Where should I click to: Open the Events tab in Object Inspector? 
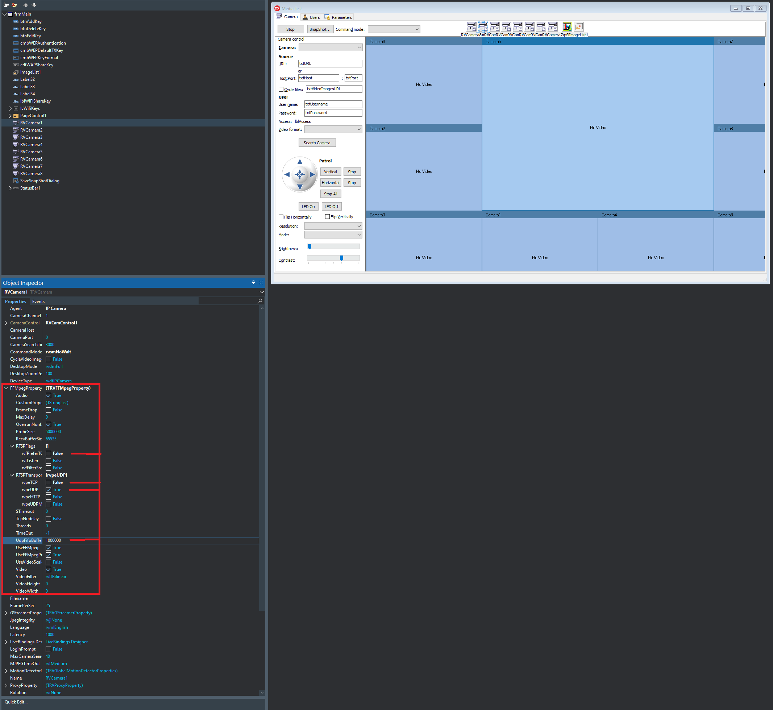pyautogui.click(x=38, y=302)
